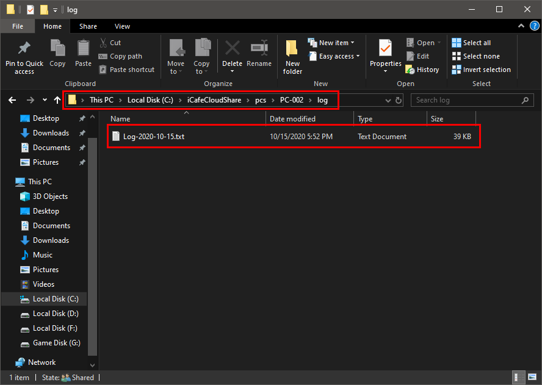542x385 pixels.
Task: Open the recent locations dropdown arrow
Action: click(45, 100)
